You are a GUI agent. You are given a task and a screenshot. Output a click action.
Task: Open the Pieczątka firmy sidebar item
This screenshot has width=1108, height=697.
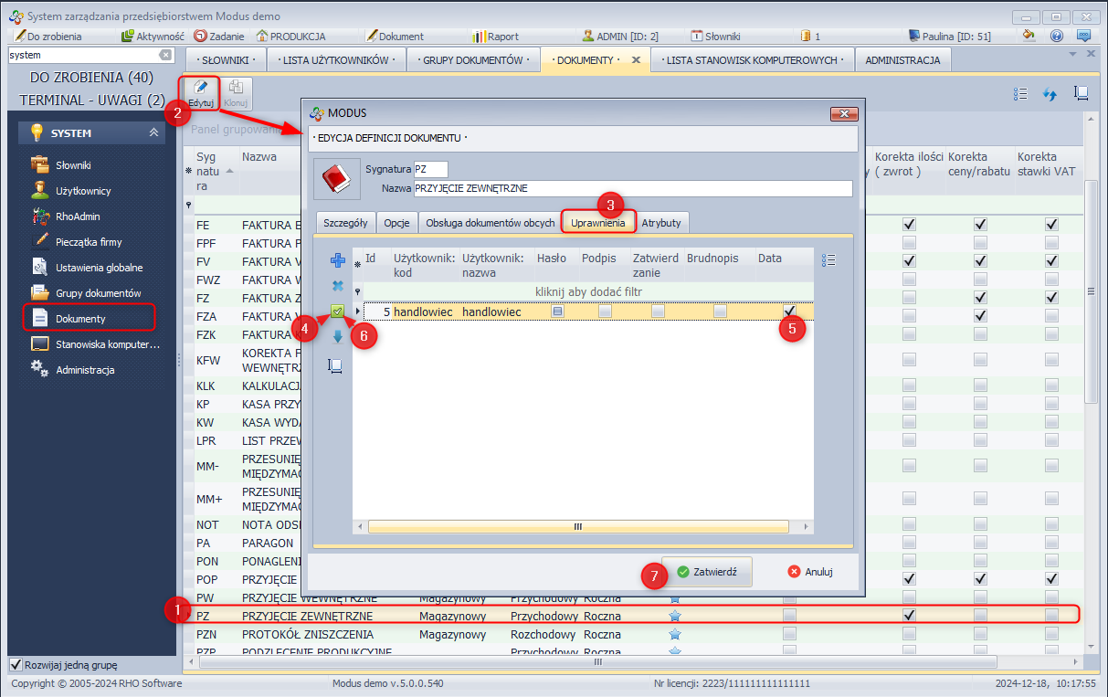point(88,242)
